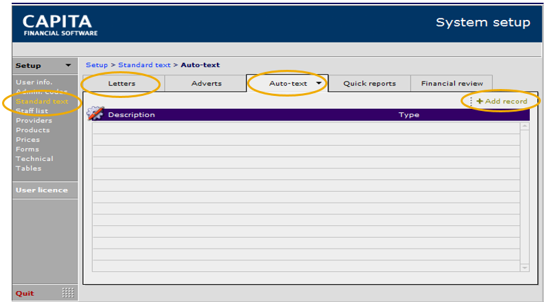Open Products in the sidebar
The image size is (545, 302).
(33, 130)
